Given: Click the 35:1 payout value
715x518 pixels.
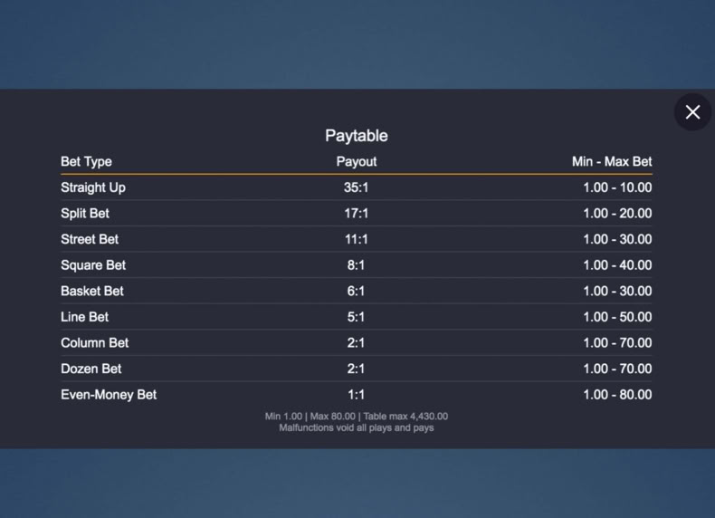Looking at the screenshot, I should click(x=356, y=187).
